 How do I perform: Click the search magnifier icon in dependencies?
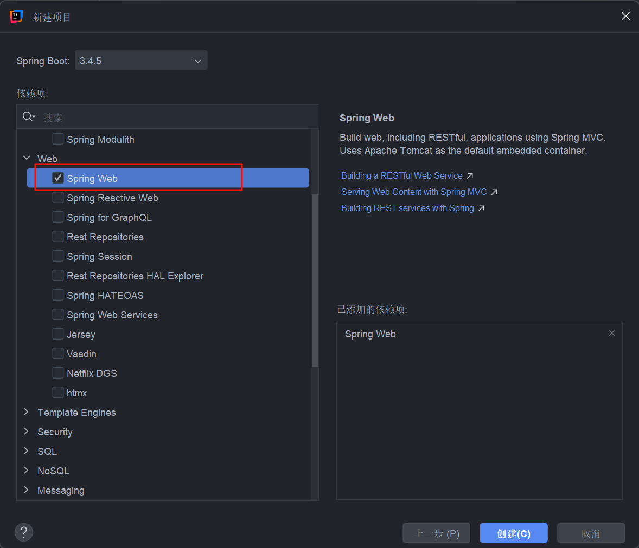coord(29,117)
